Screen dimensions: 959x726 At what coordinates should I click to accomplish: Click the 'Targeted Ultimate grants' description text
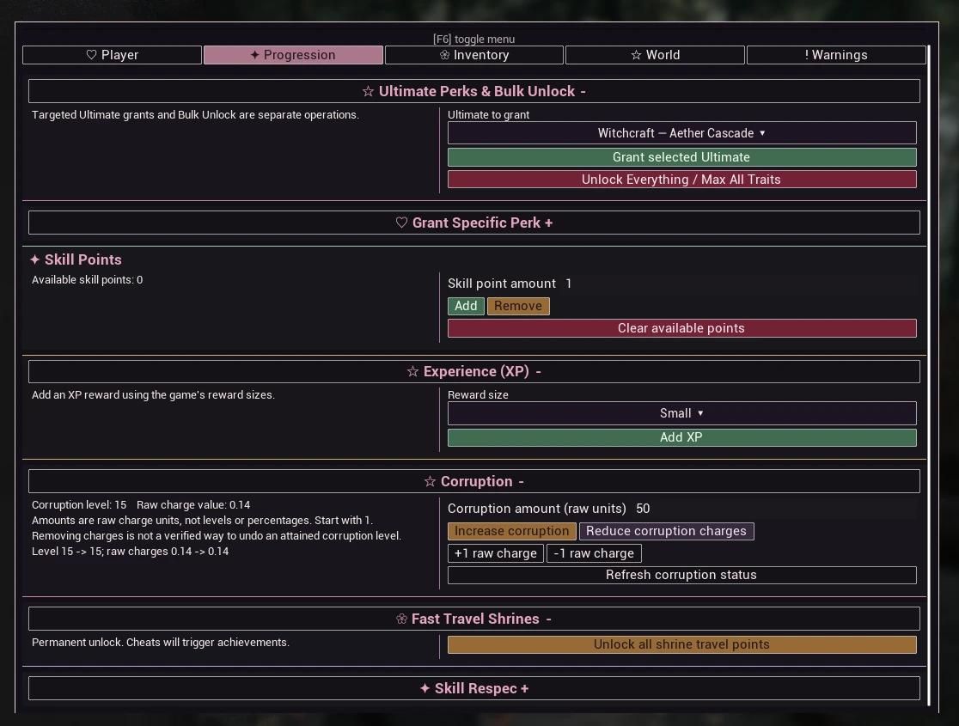(x=195, y=115)
